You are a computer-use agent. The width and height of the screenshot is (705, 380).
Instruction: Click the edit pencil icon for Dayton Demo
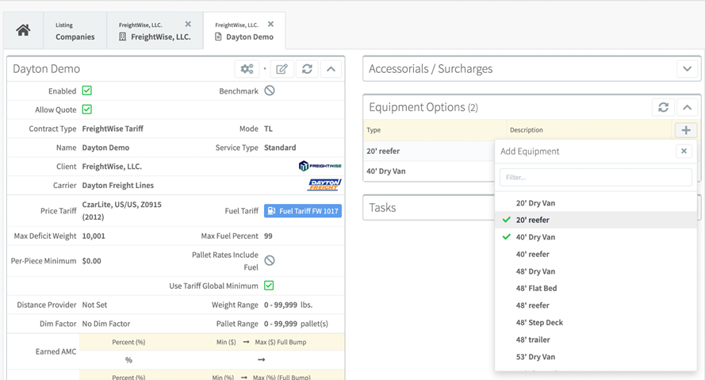pos(282,69)
